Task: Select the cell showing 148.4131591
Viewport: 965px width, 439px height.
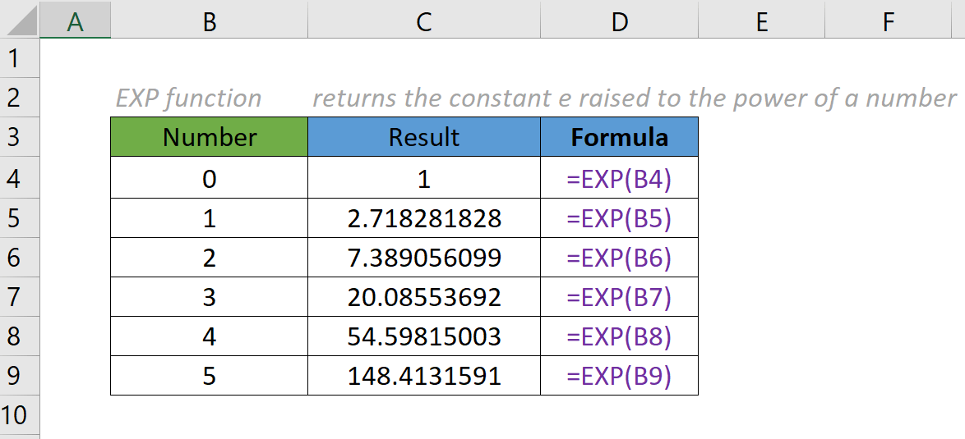Action: tap(423, 376)
